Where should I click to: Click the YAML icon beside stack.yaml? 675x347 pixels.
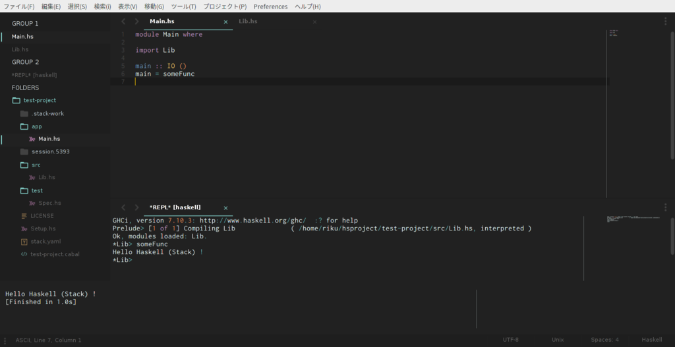point(24,241)
